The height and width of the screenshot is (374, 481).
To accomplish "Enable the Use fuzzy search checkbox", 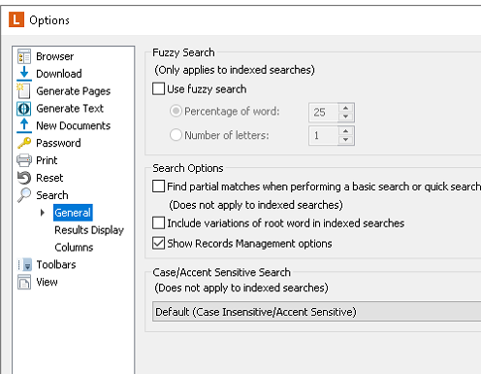I will (158, 88).
